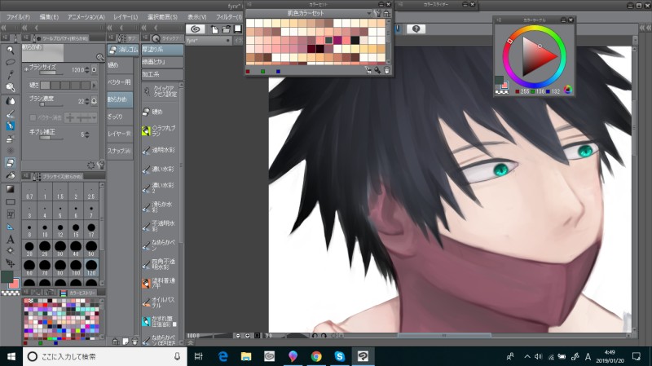Show hidden system tray icons chevron
The width and height of the screenshot is (652, 366).
pyautogui.click(x=526, y=356)
